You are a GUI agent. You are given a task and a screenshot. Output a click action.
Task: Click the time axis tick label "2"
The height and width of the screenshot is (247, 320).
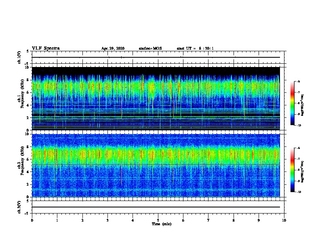point(82,220)
